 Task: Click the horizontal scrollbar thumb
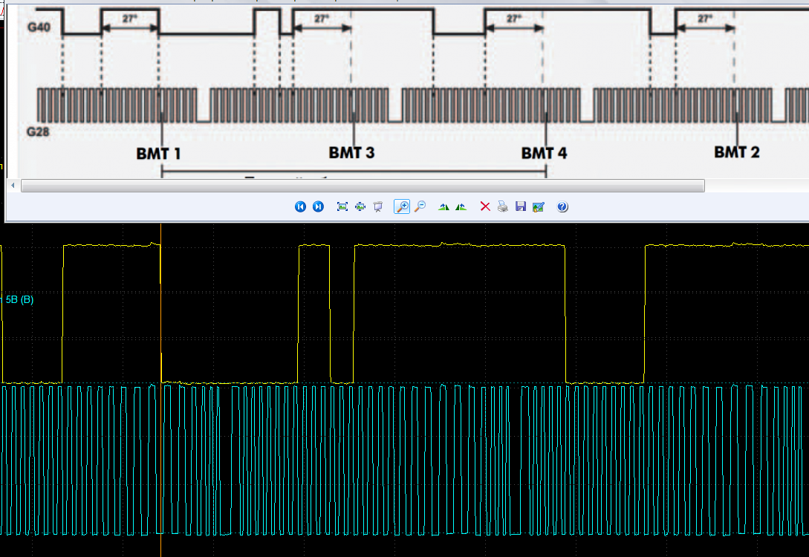363,186
